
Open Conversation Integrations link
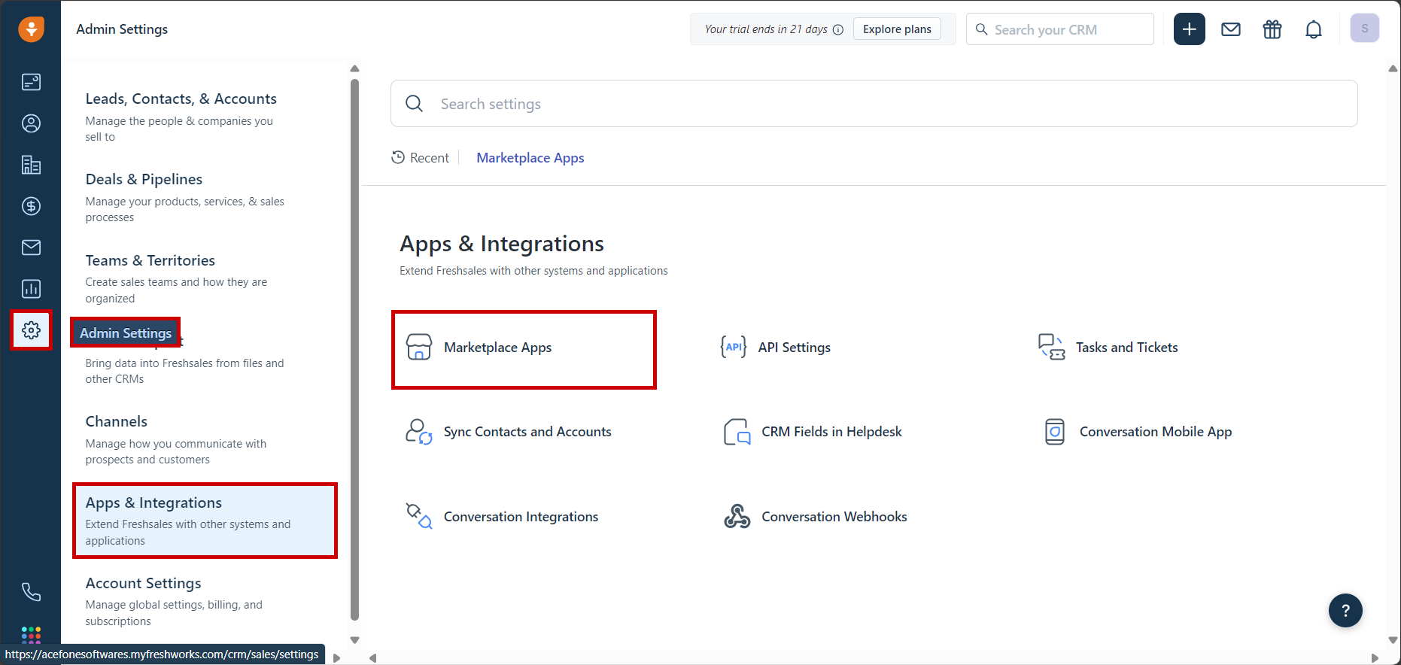tap(521, 516)
